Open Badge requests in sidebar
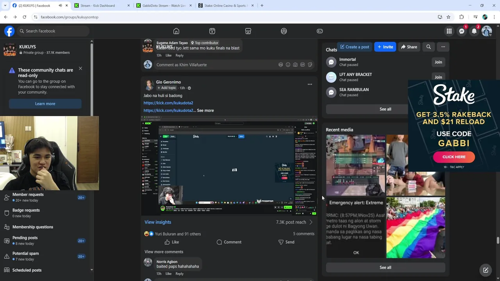Viewport: 500px width, 281px height. [x=46, y=213]
